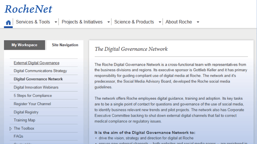
Task: Expand the Science & Products dropdown arrow
Action: point(160,22)
